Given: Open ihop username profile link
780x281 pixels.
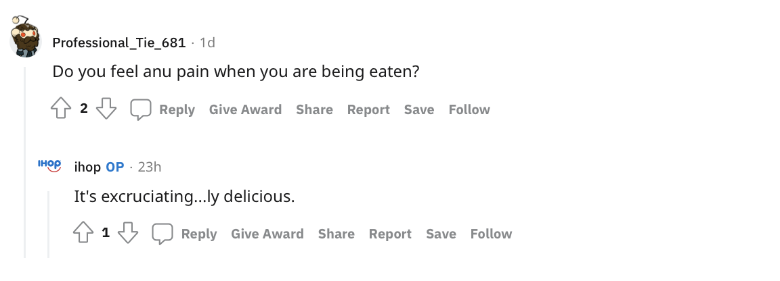Looking at the screenshot, I should pos(87,167).
